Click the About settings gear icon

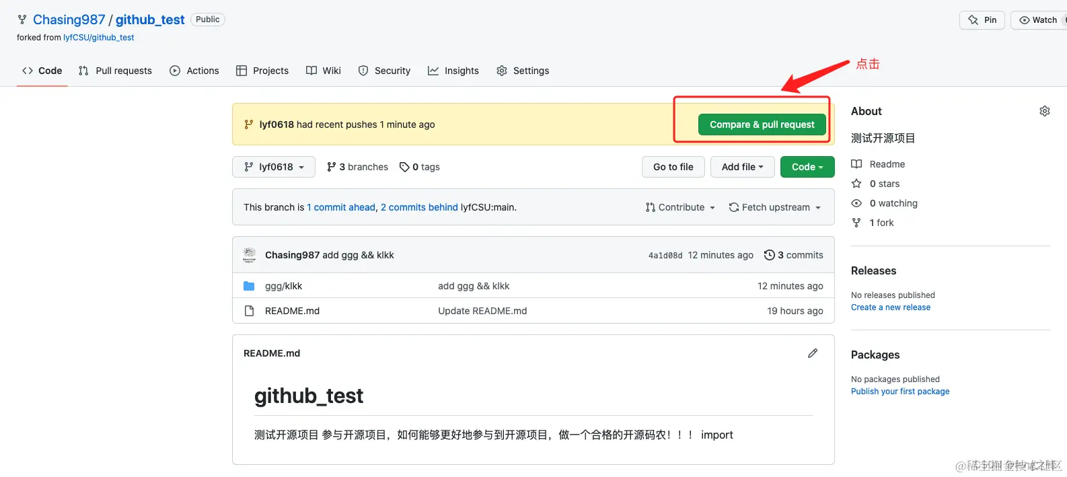[1044, 111]
